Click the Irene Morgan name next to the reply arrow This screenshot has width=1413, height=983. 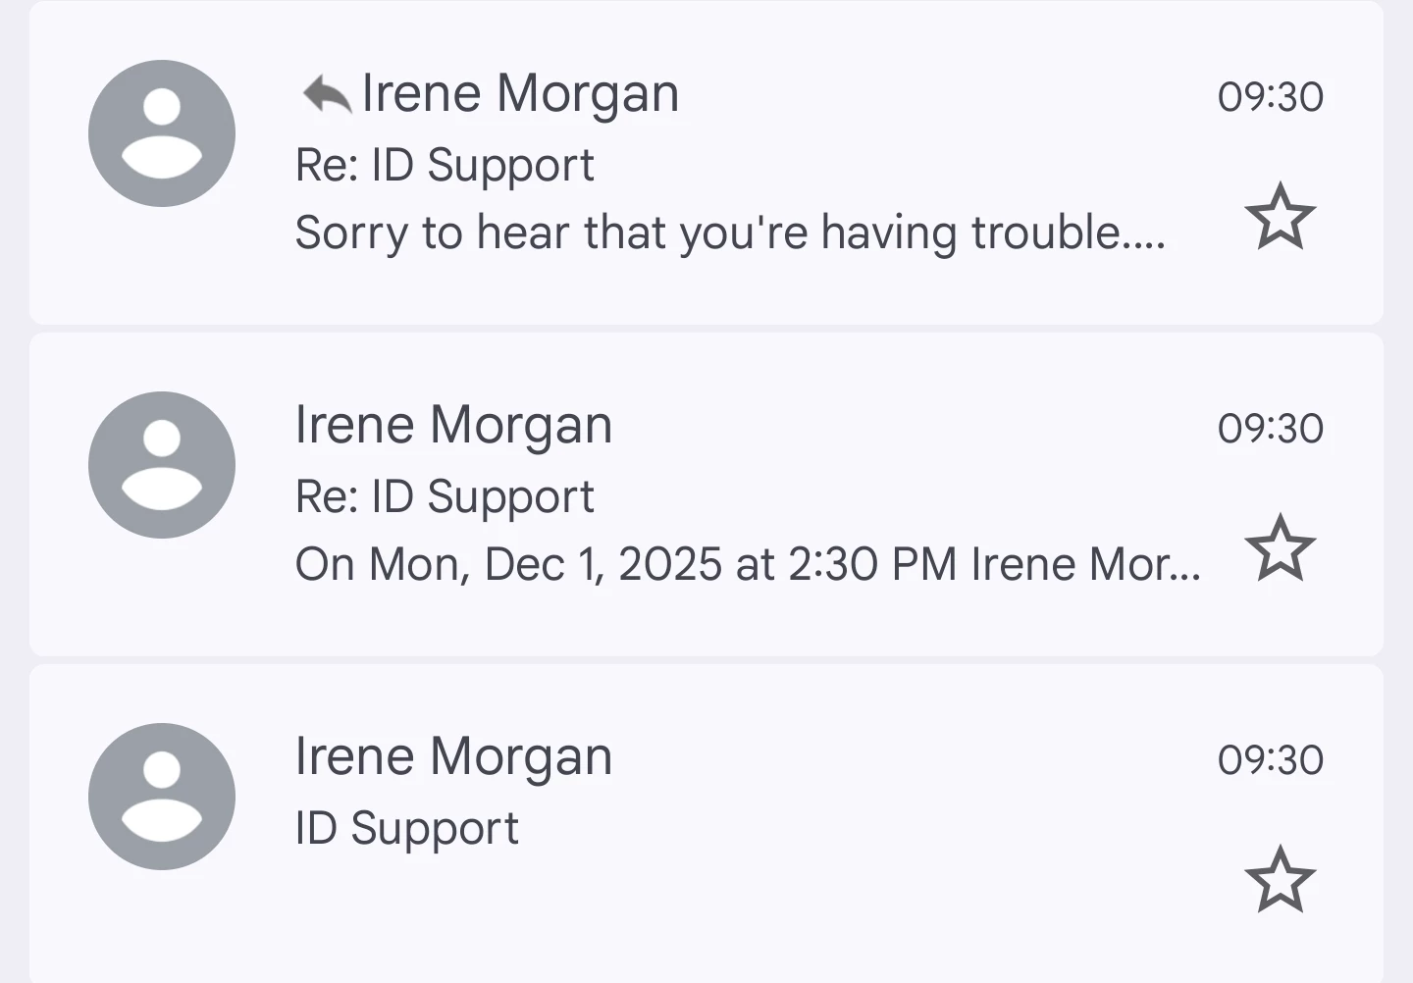520,94
